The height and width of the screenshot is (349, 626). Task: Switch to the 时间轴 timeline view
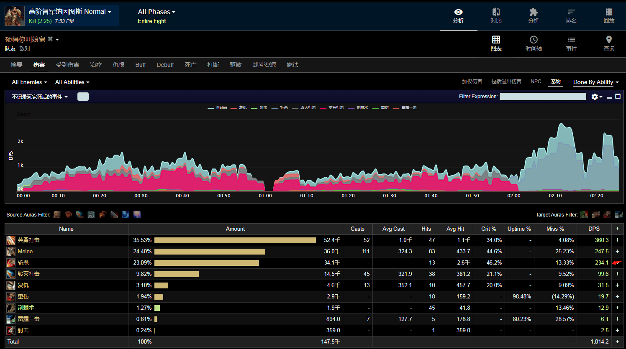click(x=534, y=44)
